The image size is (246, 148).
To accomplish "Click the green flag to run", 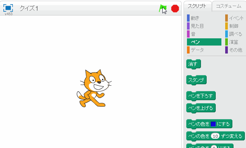I will (162, 8).
